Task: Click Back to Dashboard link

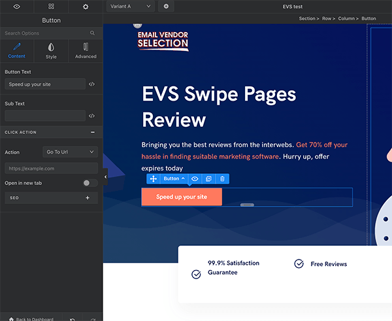Action: (31, 319)
